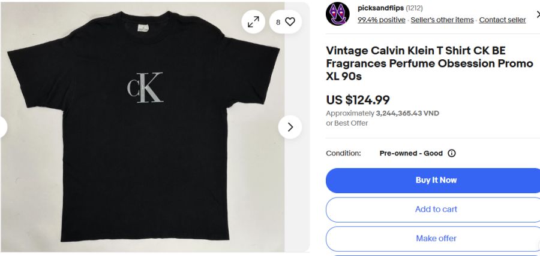Viewport: 540px width, 256px height.
Task: Expand the seller section chevron
Action: [x=537, y=14]
